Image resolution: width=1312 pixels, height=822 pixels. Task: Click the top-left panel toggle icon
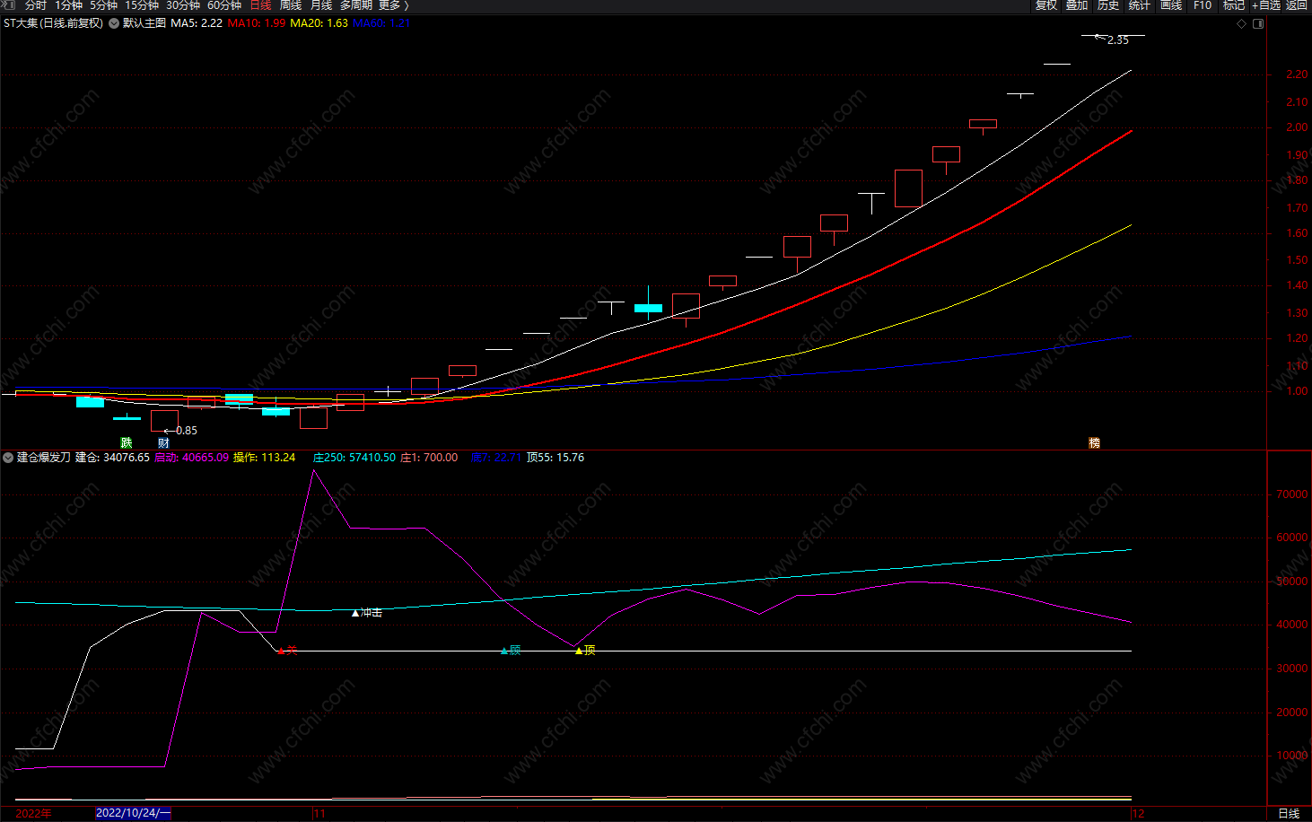pyautogui.click(x=9, y=5)
